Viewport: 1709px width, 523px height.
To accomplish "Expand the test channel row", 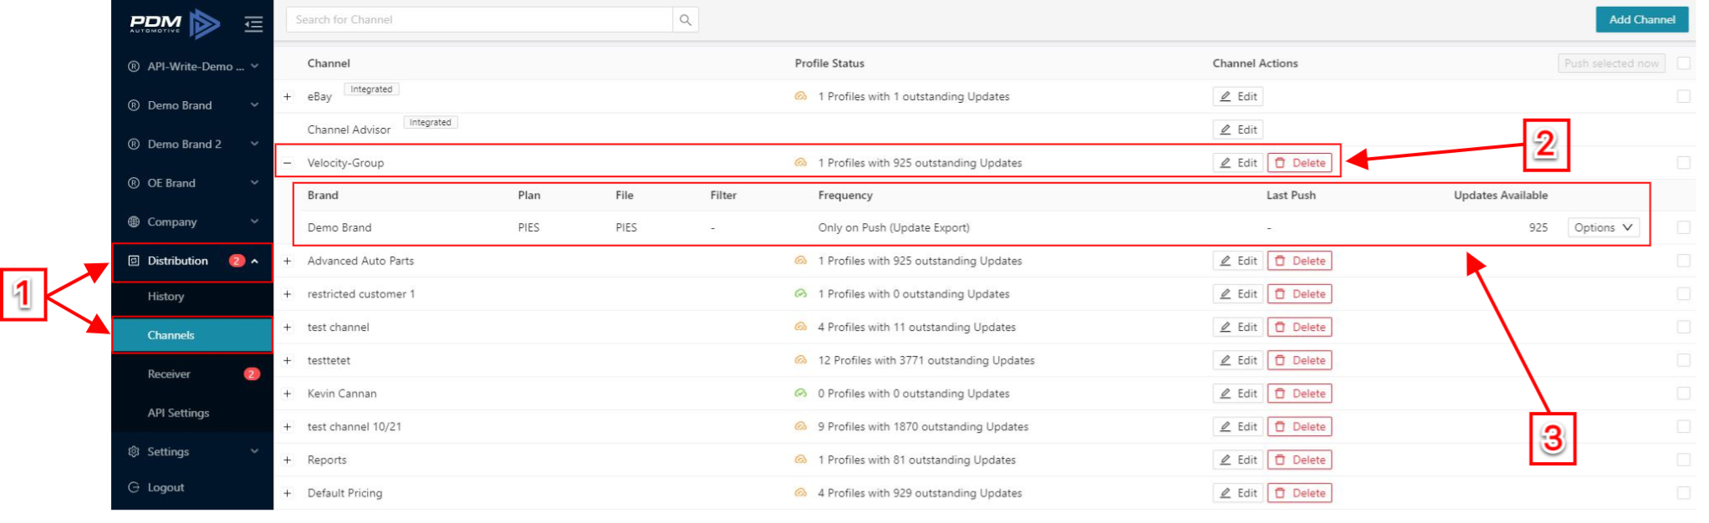I will [x=288, y=327].
